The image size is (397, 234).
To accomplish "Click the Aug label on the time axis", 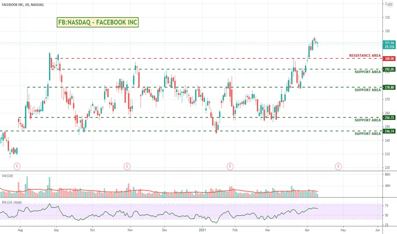I will (20, 230).
